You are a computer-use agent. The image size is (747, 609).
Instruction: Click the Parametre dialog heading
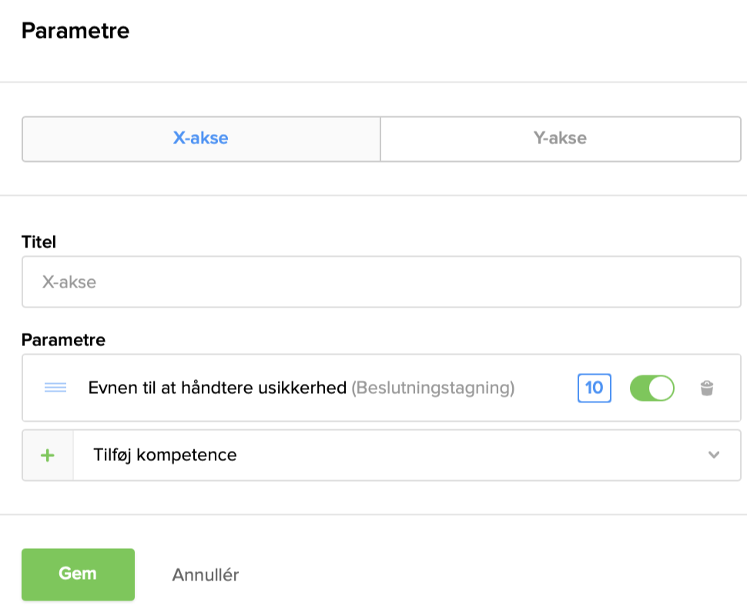[75, 31]
